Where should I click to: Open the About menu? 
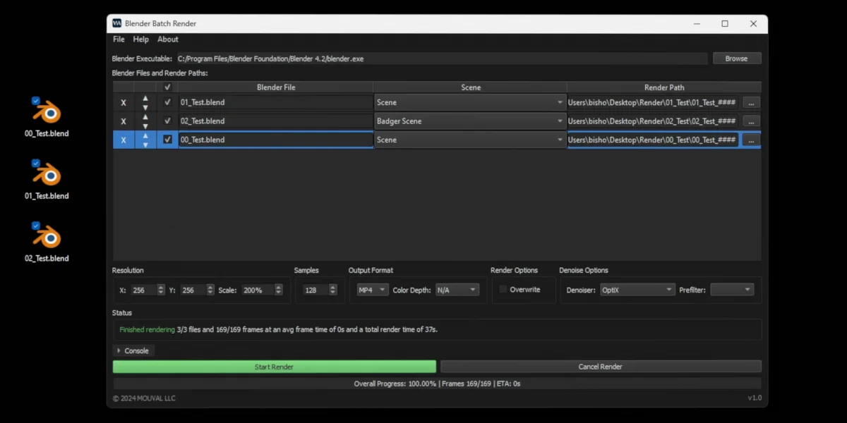(168, 39)
